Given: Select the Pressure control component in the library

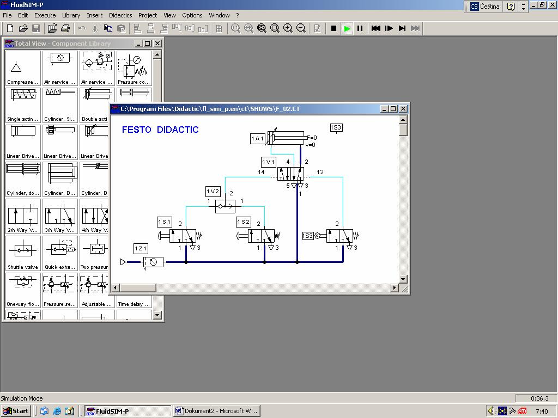Looking at the screenshot, I should 134,68.
